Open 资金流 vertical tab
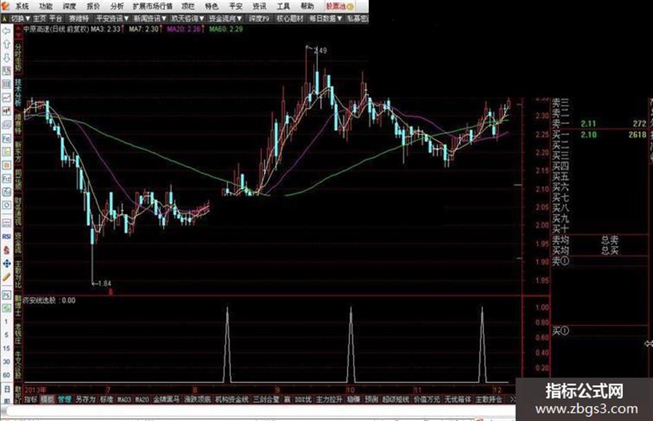The width and height of the screenshot is (653, 421). (19, 243)
